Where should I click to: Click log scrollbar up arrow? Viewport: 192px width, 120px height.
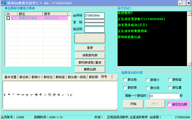[x=189, y=14]
